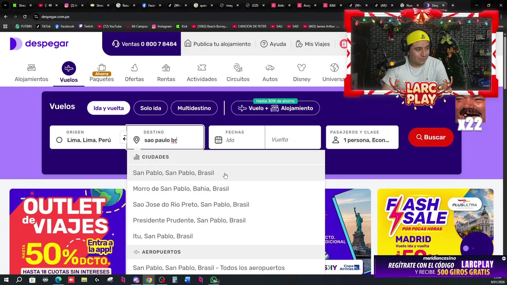Go back in browser
The image size is (507, 285).
pyautogui.click(x=6, y=17)
